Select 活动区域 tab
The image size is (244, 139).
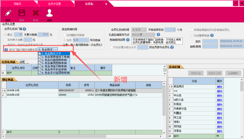pos(175,67)
